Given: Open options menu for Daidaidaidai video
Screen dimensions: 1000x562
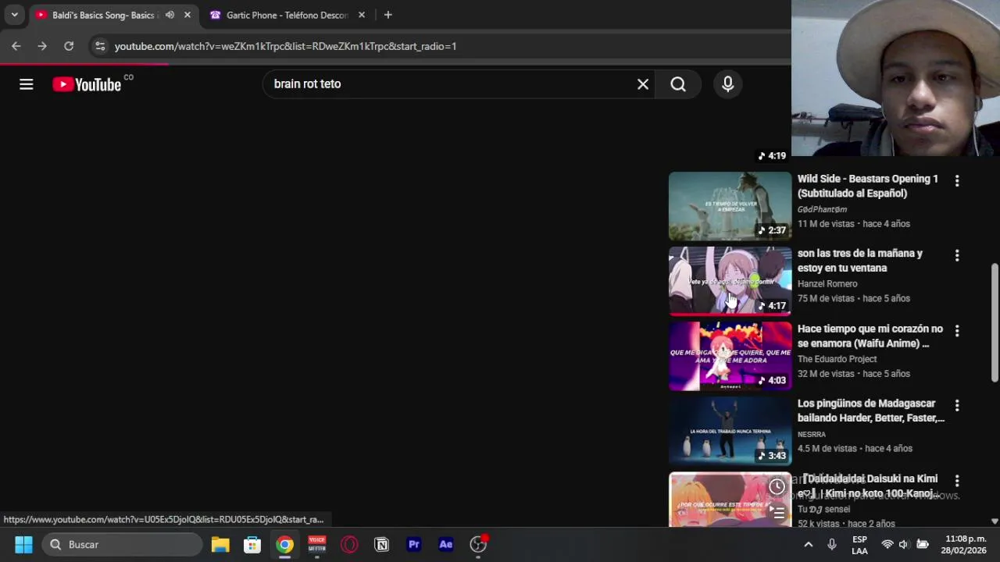Looking at the screenshot, I should pyautogui.click(x=957, y=480).
